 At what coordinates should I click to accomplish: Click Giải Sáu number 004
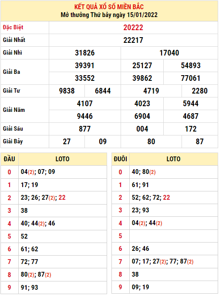click(x=142, y=129)
